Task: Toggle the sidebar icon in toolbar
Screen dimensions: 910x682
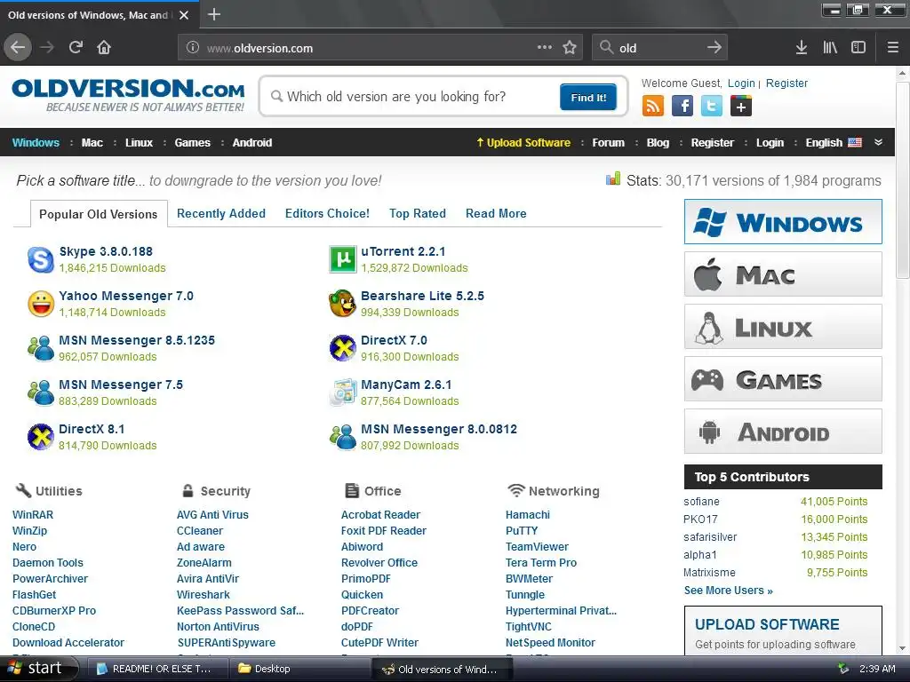Action: (858, 48)
